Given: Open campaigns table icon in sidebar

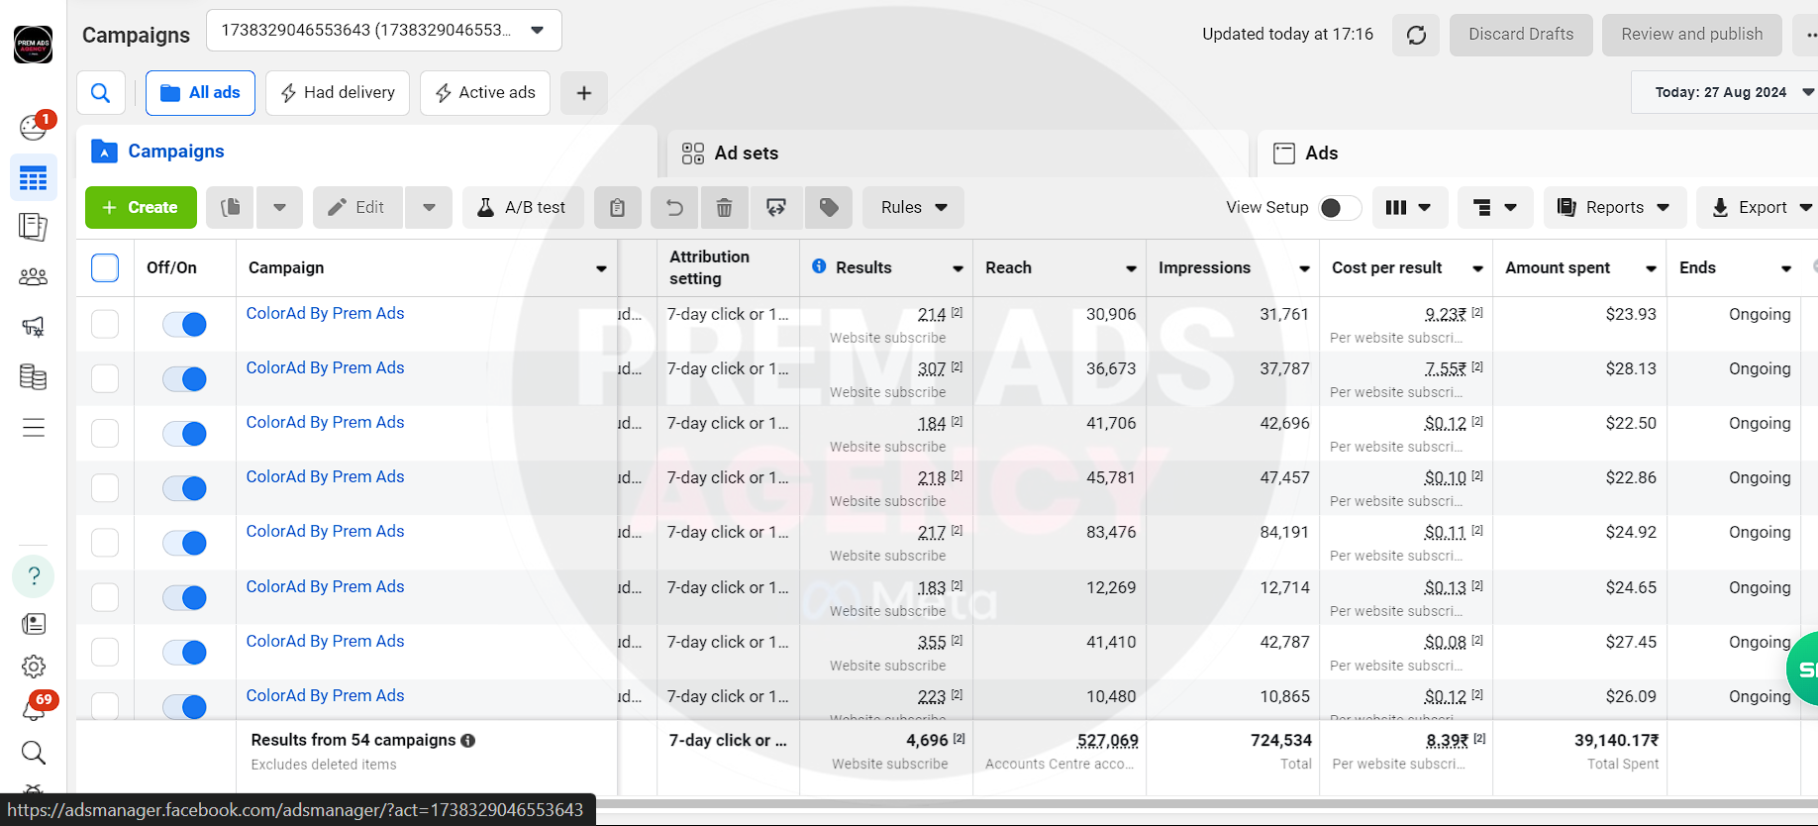Looking at the screenshot, I should 33,178.
